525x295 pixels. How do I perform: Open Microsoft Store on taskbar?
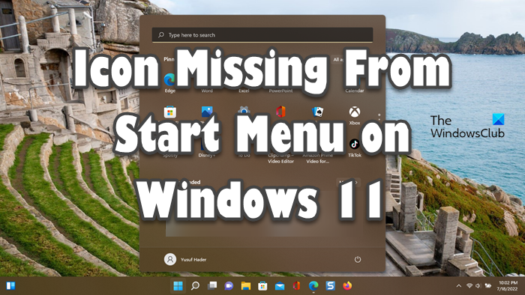click(x=262, y=286)
